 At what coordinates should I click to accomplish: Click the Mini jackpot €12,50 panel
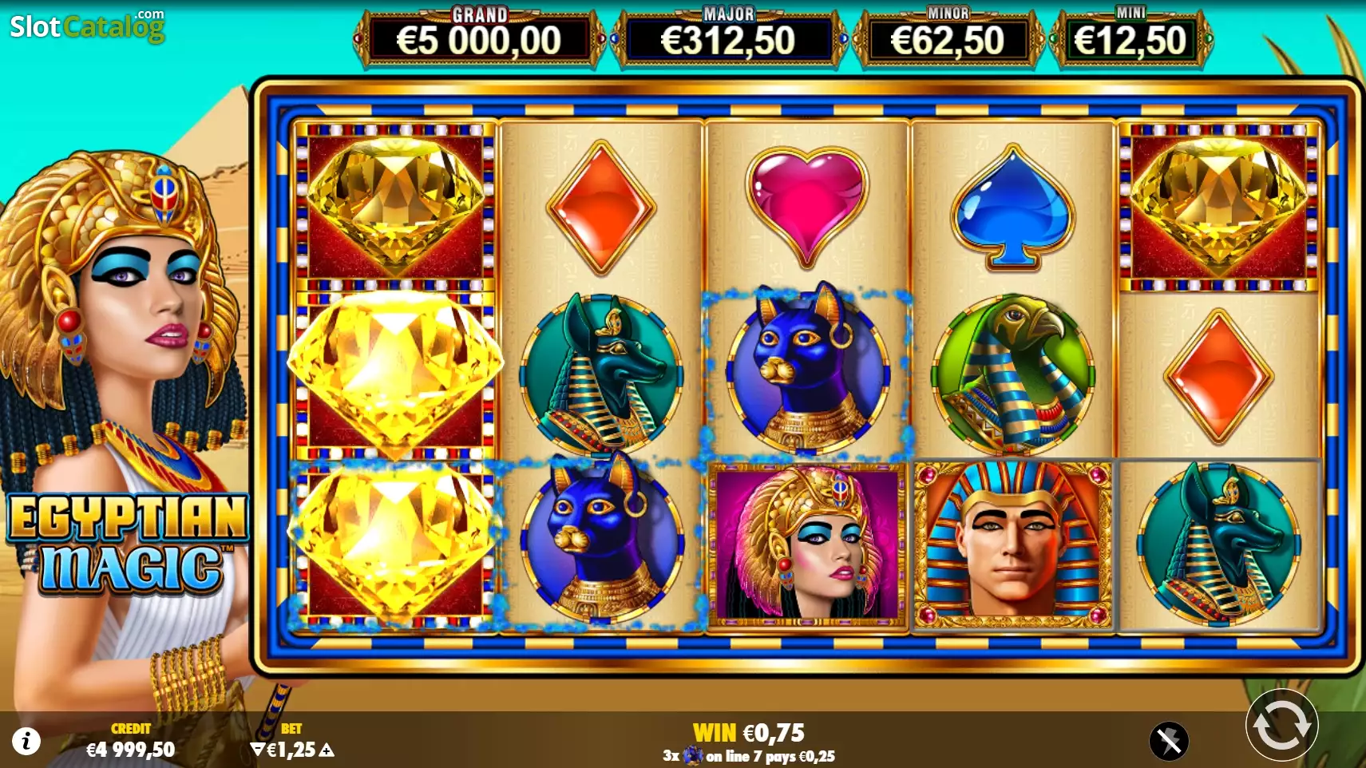(x=1130, y=37)
